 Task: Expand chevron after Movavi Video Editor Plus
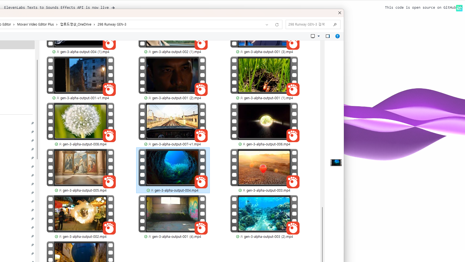[57, 25]
